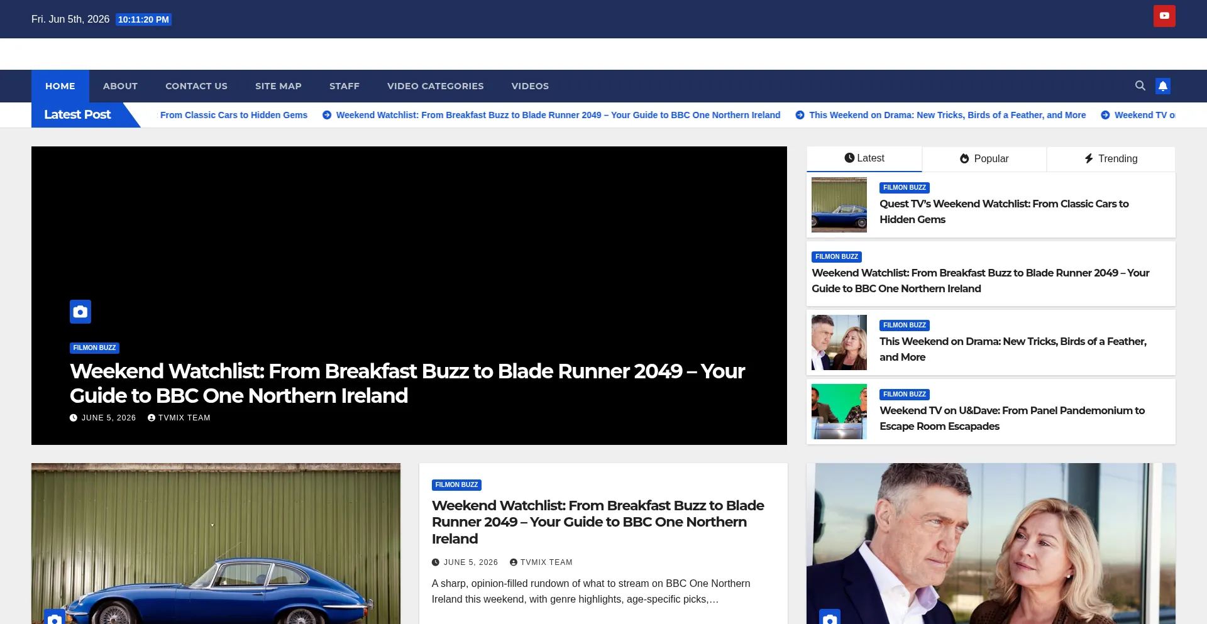
Task: Click Filmon Buzz tag above Quest TV article
Action: pyautogui.click(x=905, y=188)
